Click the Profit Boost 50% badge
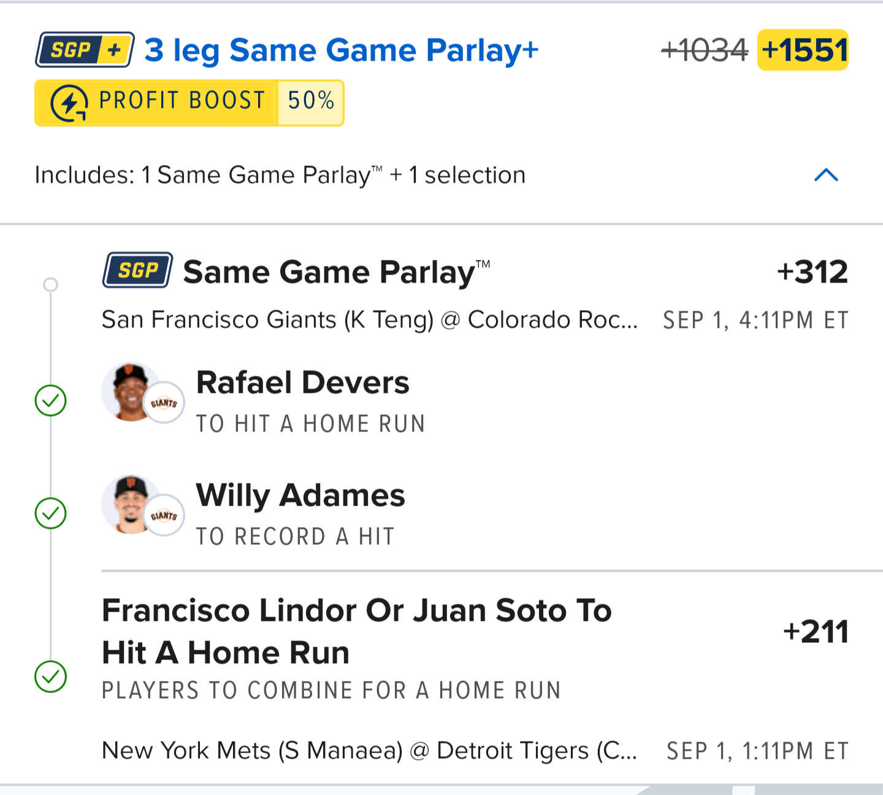Image resolution: width=883 pixels, height=795 pixels. [189, 102]
